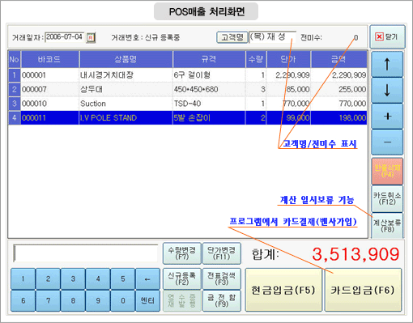Viewport: 413px width, 323px height.
Task: Click the 카드입금(F6) button
Action: [x=363, y=290]
